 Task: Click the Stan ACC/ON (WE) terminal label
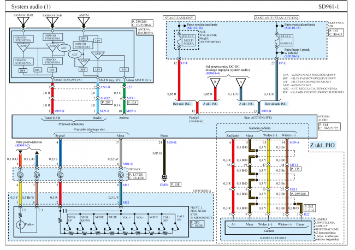point(258,118)
